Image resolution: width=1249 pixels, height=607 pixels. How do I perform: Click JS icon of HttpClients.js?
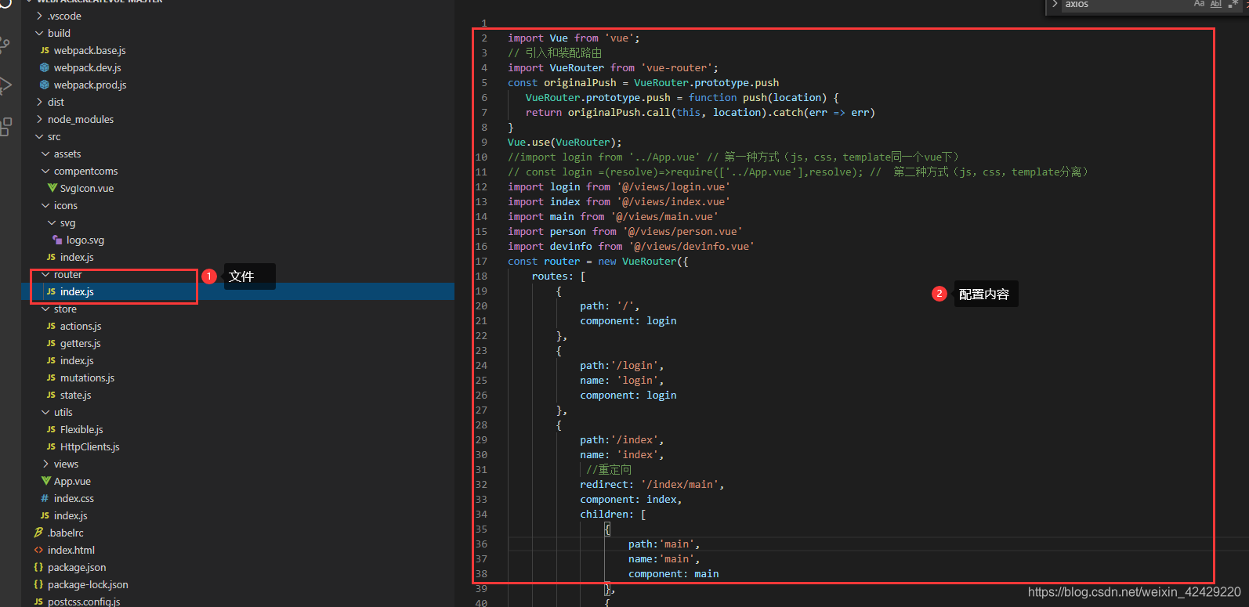(x=51, y=446)
